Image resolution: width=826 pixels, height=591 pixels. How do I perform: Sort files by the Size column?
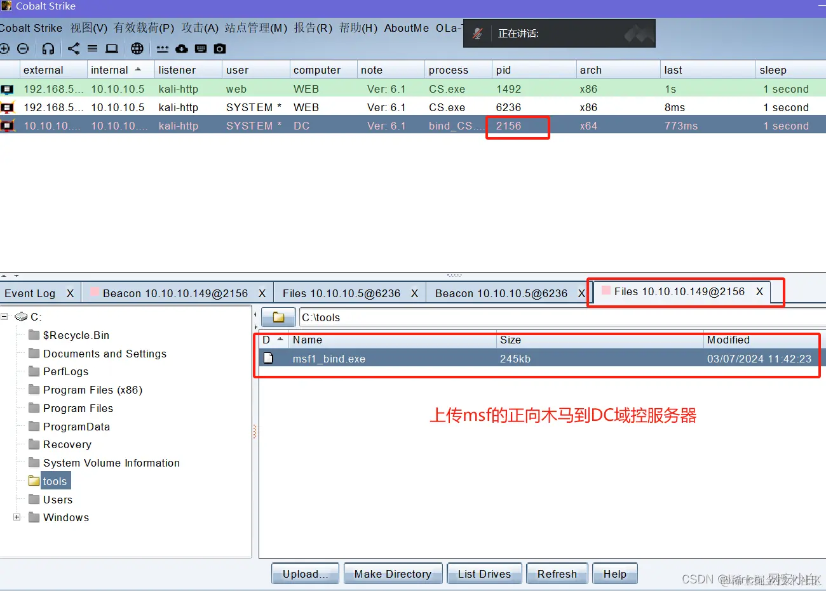pyautogui.click(x=599, y=340)
